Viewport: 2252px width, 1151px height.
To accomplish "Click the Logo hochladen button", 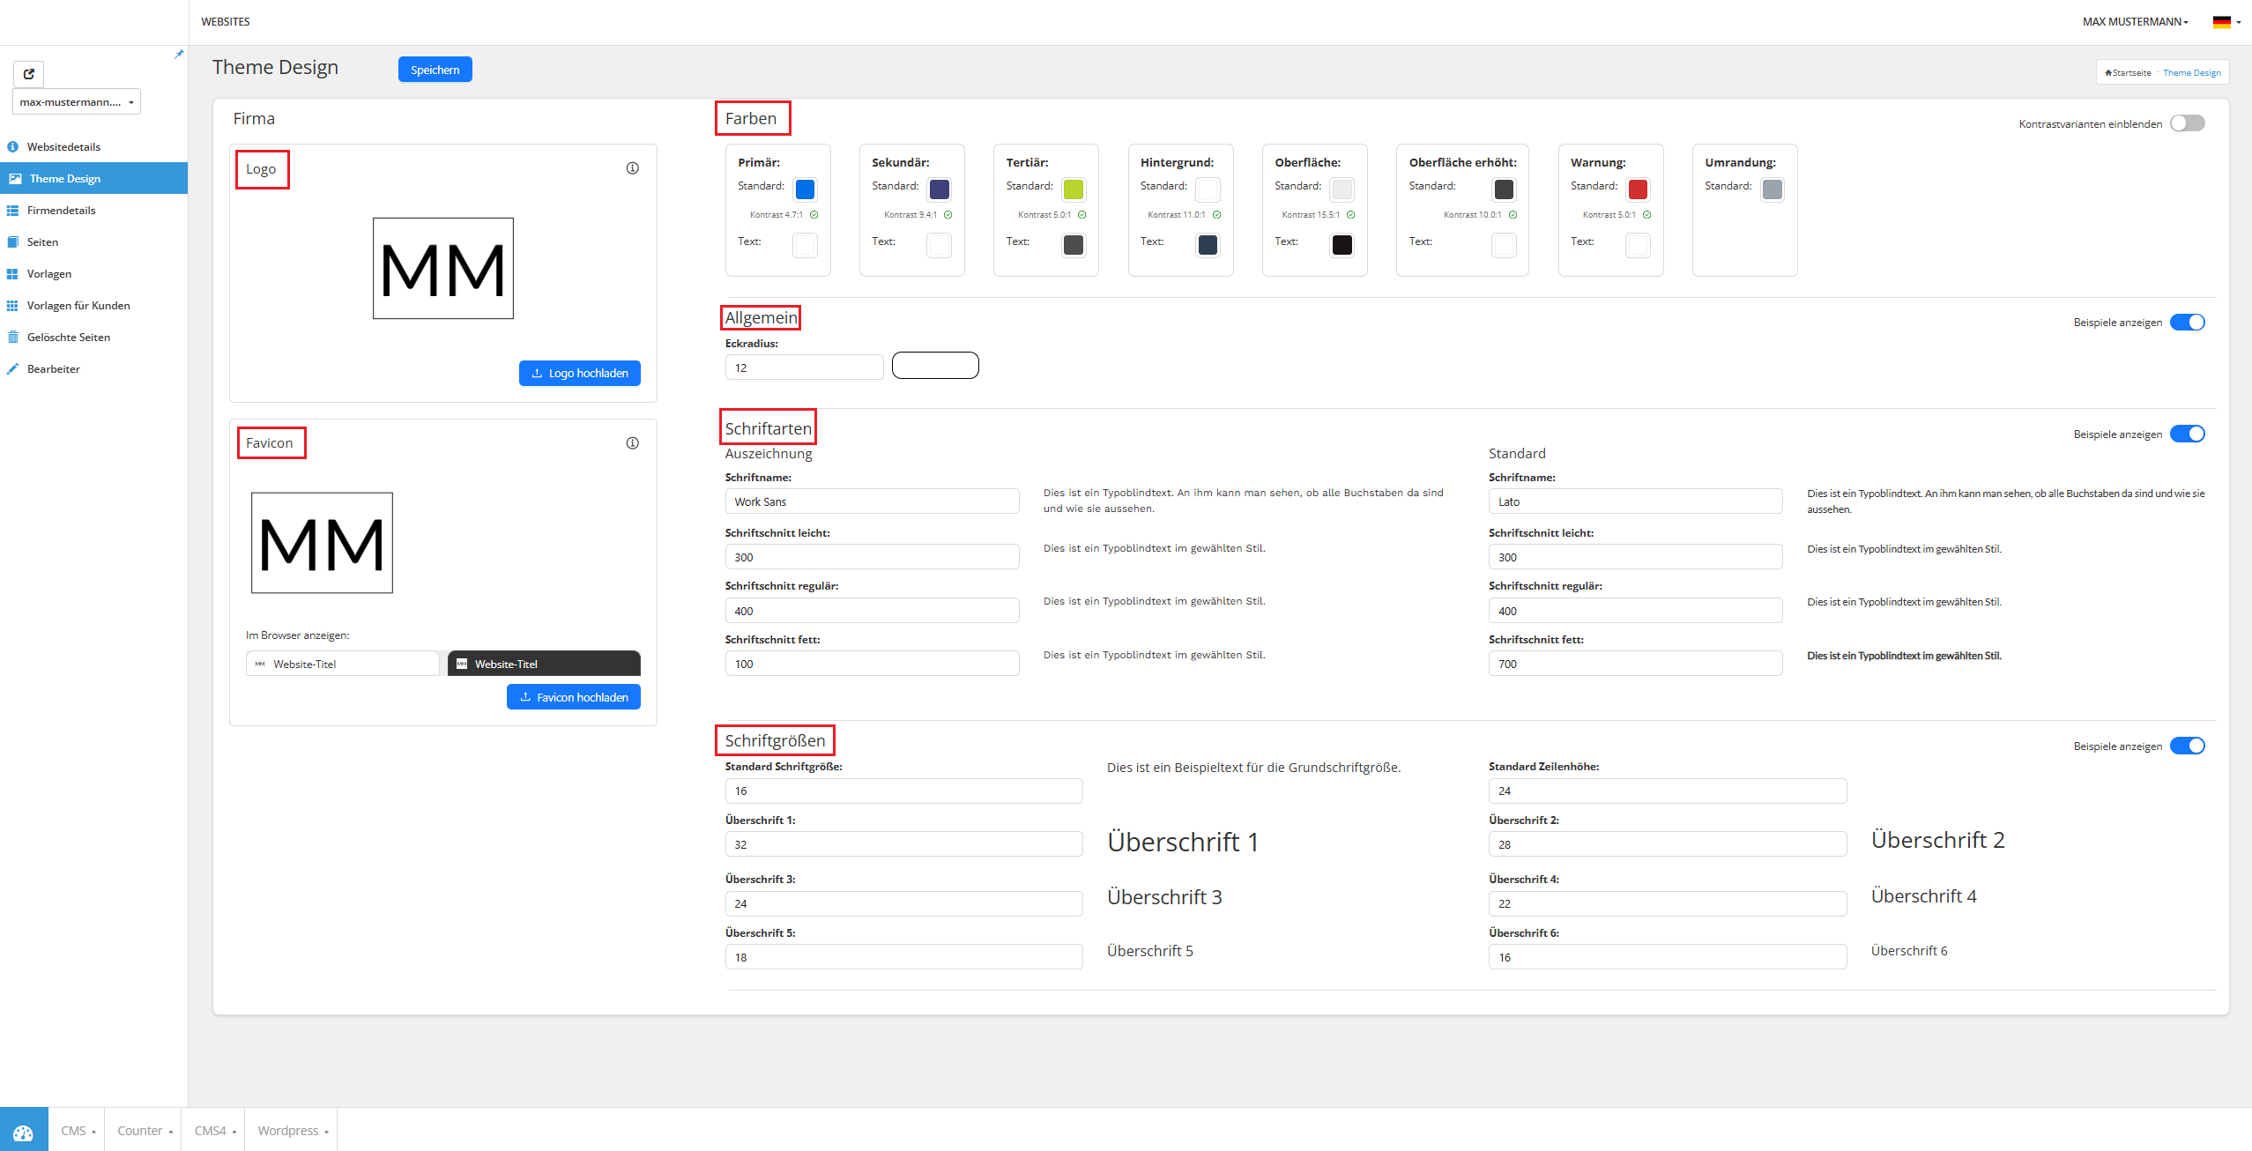I will 579,373.
